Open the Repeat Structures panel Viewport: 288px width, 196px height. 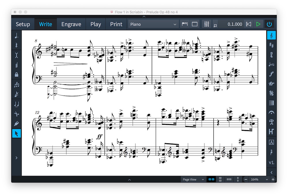(x=272, y=93)
